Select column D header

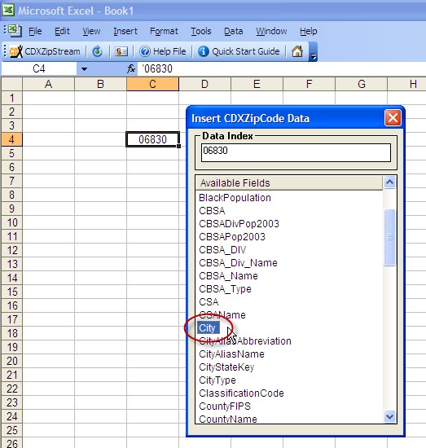pyautogui.click(x=204, y=84)
